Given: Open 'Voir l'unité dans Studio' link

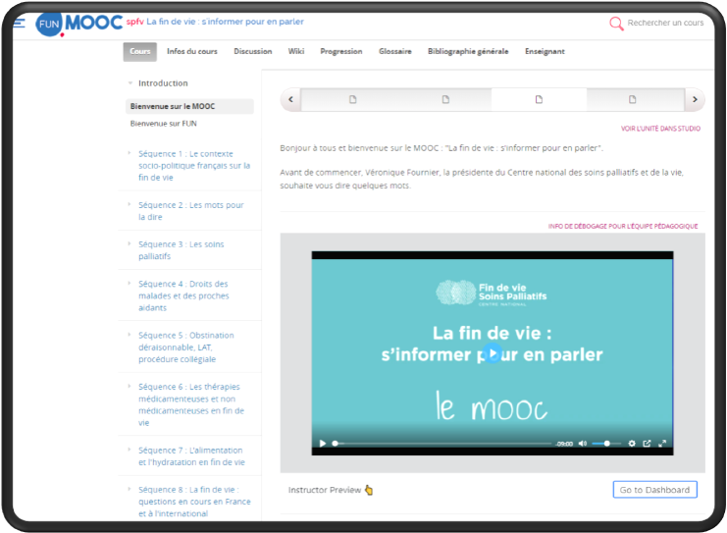Looking at the screenshot, I should pos(660,129).
